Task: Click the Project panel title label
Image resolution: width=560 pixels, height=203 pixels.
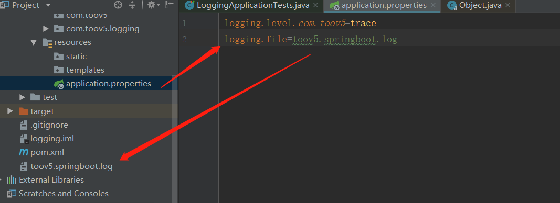Action: point(26,5)
